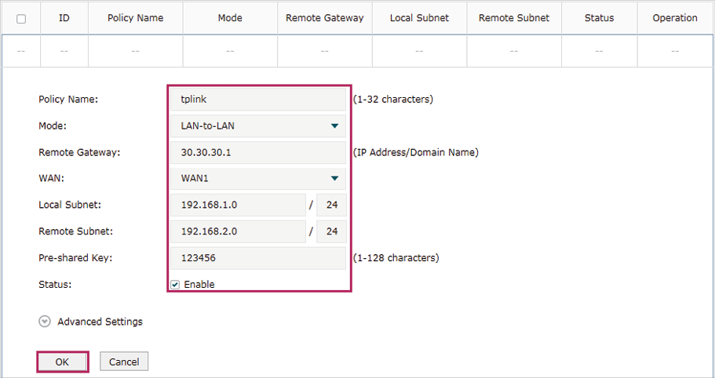The height and width of the screenshot is (378, 715).
Task: Click the Remote Gateway column header
Action: tap(325, 18)
